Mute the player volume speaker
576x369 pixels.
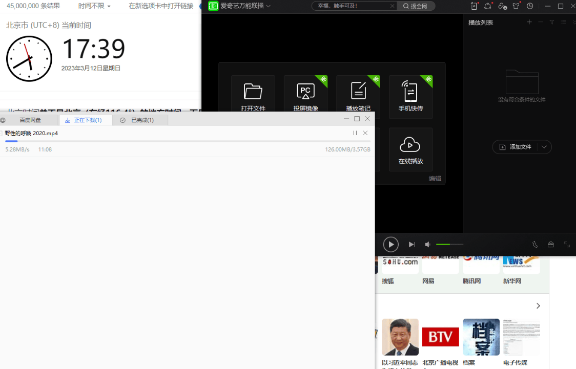pyautogui.click(x=427, y=245)
